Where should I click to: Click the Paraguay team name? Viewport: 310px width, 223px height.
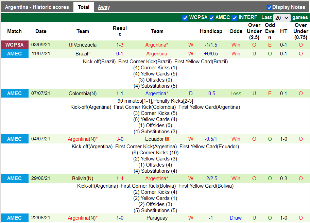[x=157, y=218]
